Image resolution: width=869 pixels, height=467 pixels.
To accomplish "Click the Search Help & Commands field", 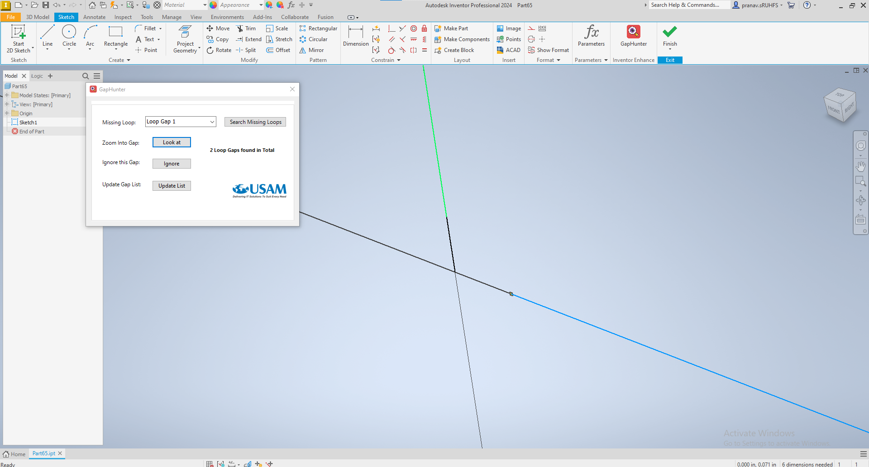I will click(x=689, y=5).
